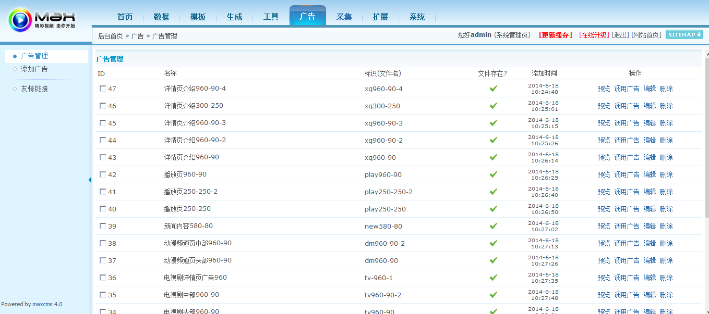Screen dimensions: 709x314
Task: Open the 采集 tab
Action: (x=344, y=16)
